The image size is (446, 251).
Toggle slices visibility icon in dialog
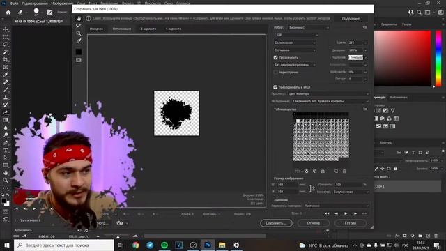click(79, 60)
